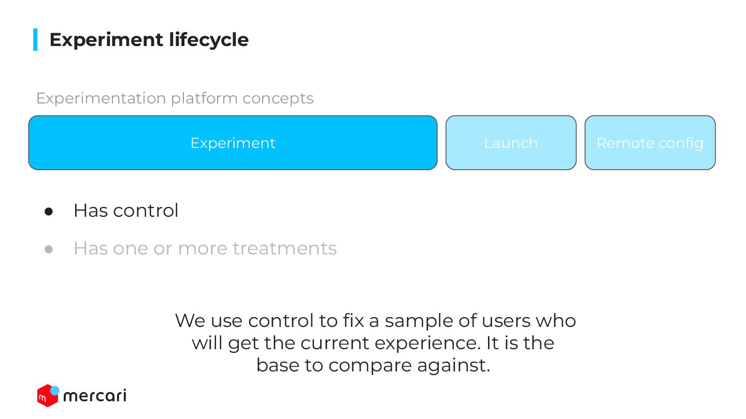746x419 pixels.
Task: Click the white m inside red cube
Action: coord(42,399)
